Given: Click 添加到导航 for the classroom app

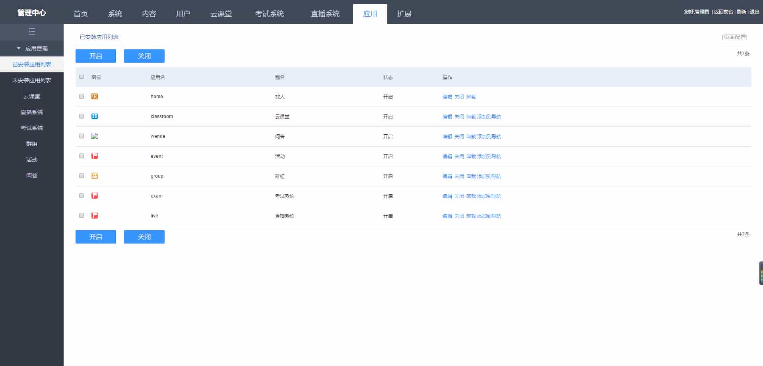Looking at the screenshot, I should click(489, 117).
